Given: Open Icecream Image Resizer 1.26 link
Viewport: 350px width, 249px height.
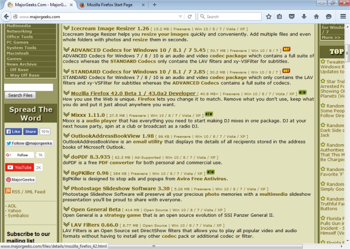Looking at the screenshot, I should coord(110,28).
